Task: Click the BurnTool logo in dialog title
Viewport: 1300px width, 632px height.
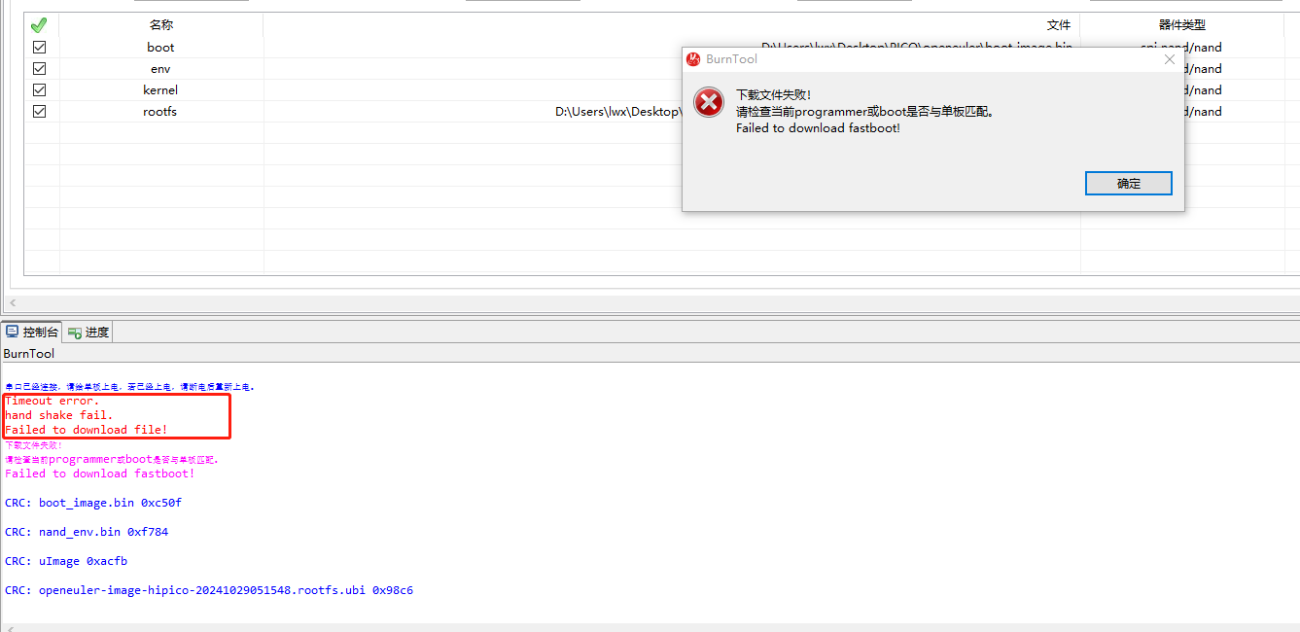Action: (x=693, y=59)
